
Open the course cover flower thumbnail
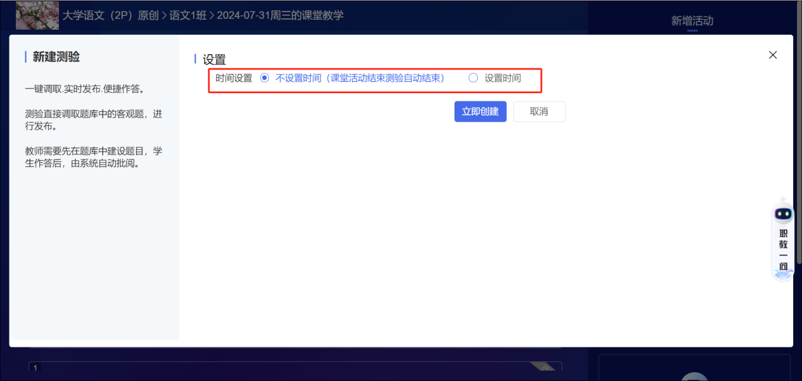click(x=37, y=15)
